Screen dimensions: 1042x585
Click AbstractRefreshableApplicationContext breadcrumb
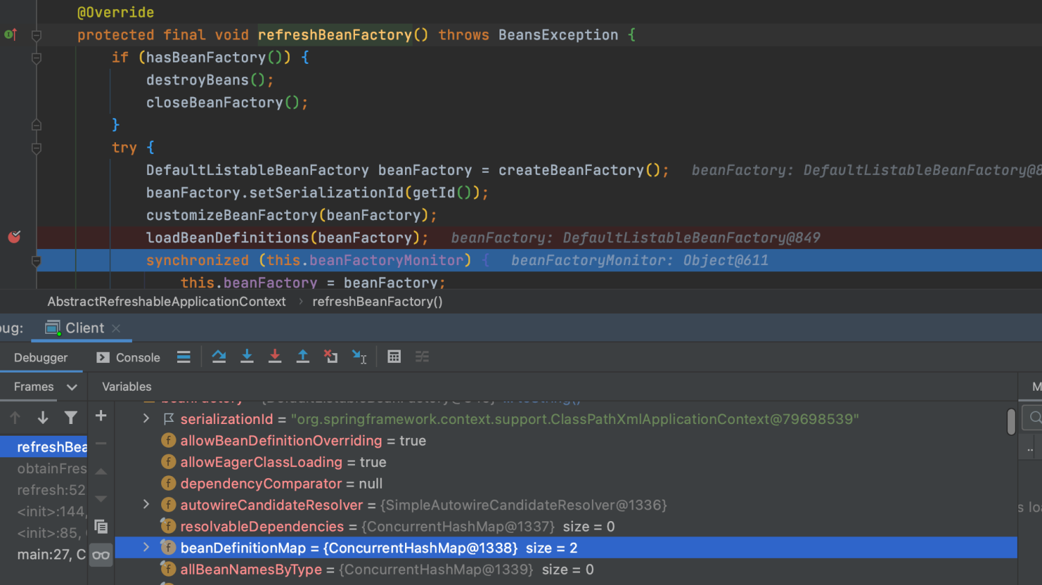[167, 302]
